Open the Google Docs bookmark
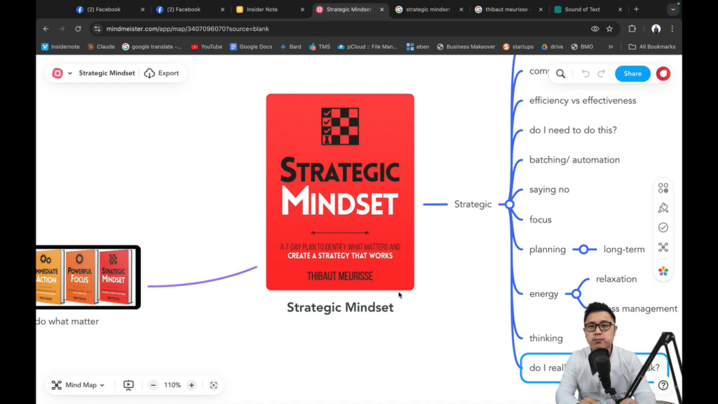Image resolution: width=718 pixels, height=404 pixels. (251, 47)
